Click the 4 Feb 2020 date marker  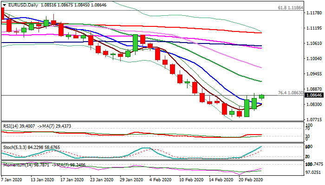[161, 179]
